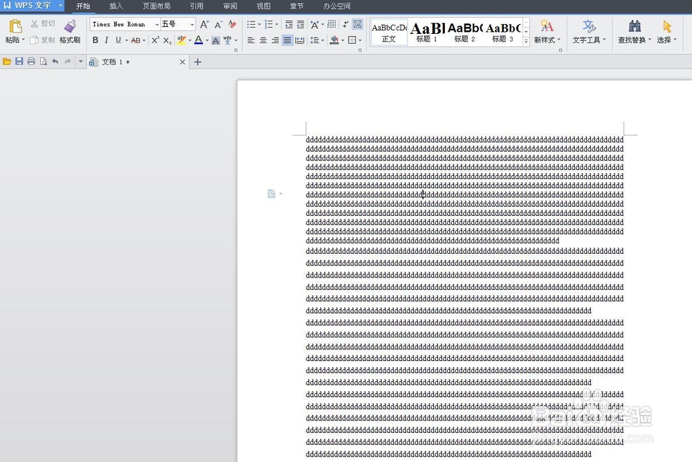Apply the 标题 1 heading style
692x462 pixels.
click(x=427, y=33)
